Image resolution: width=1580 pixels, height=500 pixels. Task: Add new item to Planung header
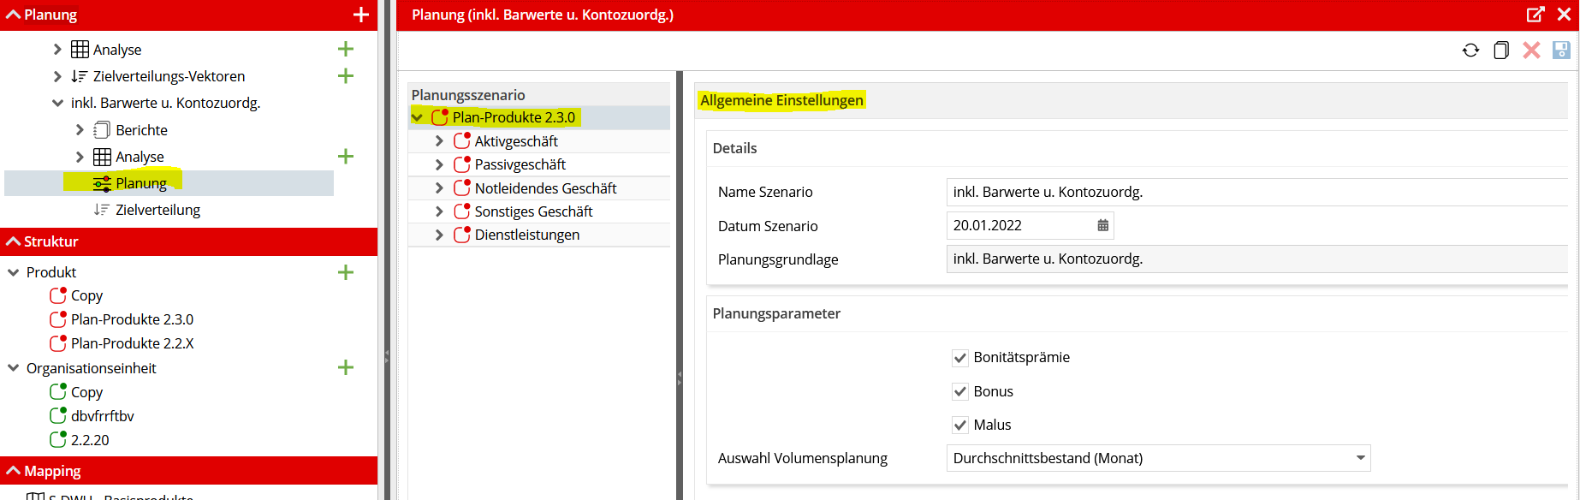pyautogui.click(x=361, y=15)
